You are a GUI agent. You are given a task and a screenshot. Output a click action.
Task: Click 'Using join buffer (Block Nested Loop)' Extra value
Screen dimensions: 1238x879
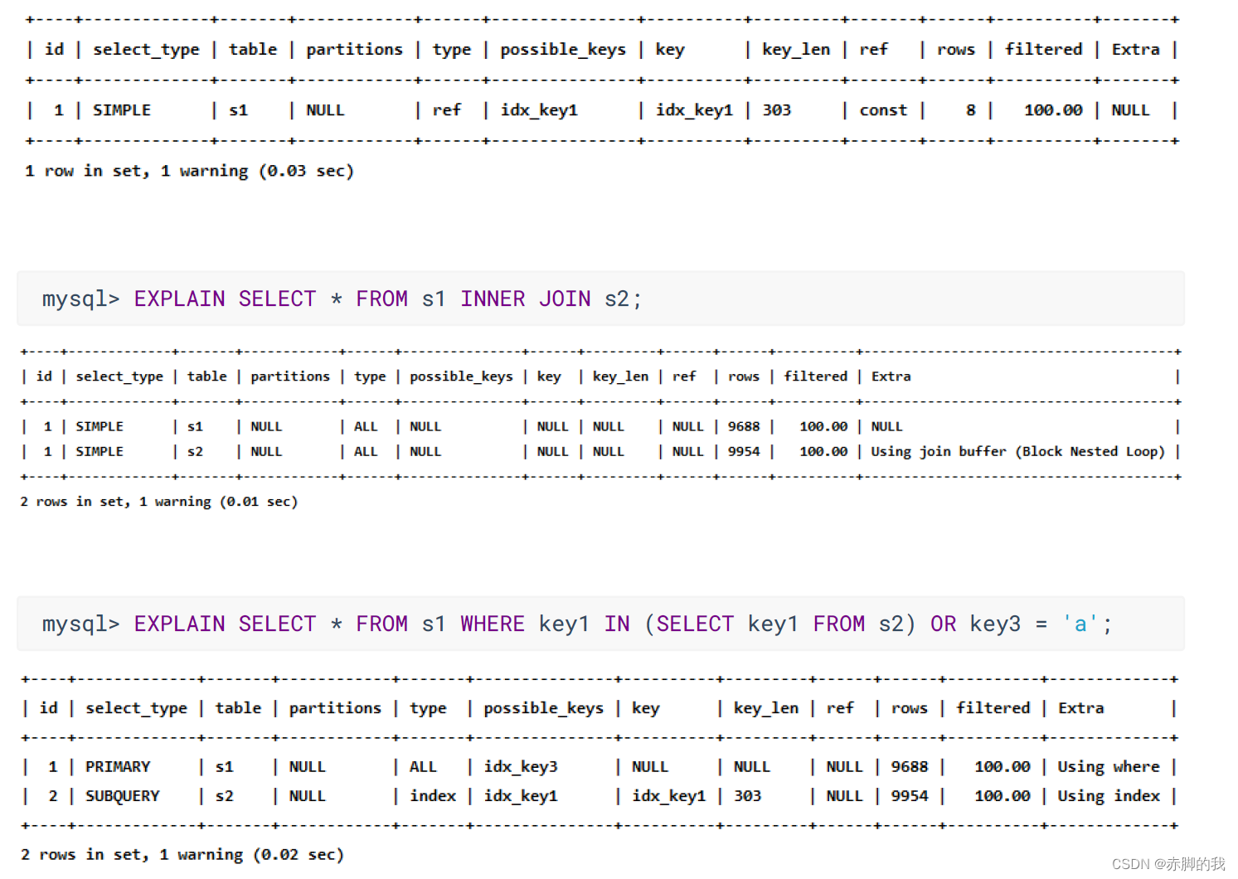coord(1017,451)
